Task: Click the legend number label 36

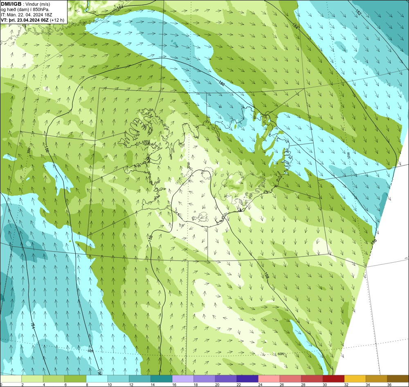Action: 389,385
